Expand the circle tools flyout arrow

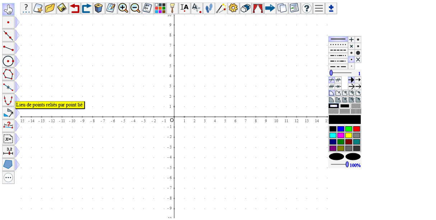point(17,61)
